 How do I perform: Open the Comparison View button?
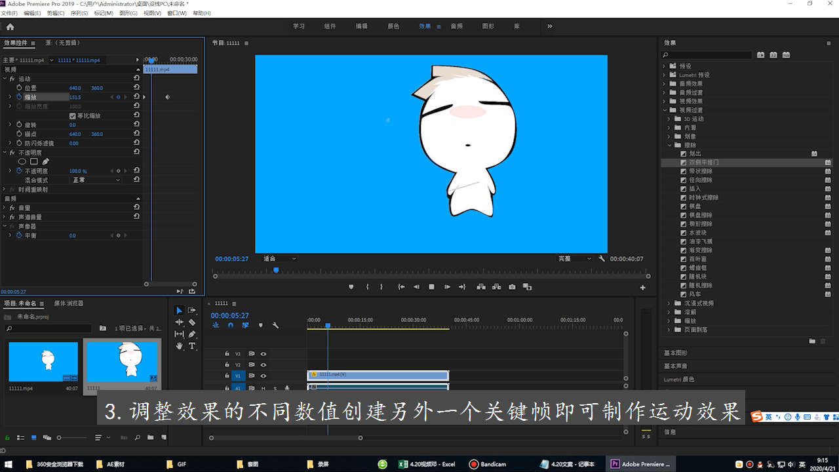click(527, 286)
